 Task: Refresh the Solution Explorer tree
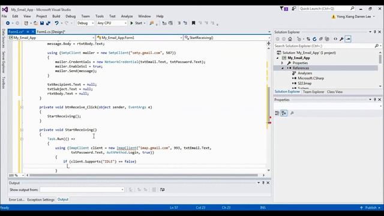click(x=314, y=39)
